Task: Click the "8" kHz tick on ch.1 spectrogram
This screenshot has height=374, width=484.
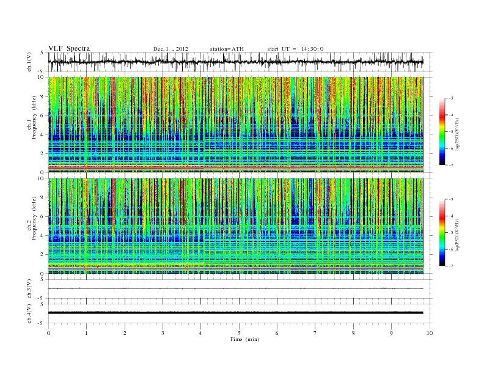Action: (x=42, y=97)
